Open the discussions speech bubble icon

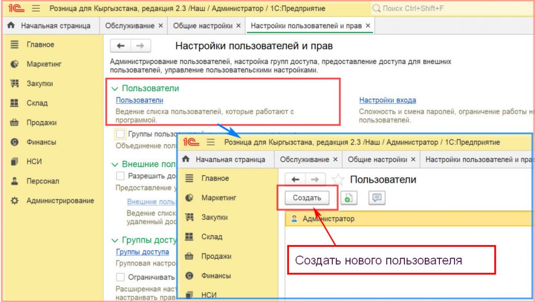376,198
